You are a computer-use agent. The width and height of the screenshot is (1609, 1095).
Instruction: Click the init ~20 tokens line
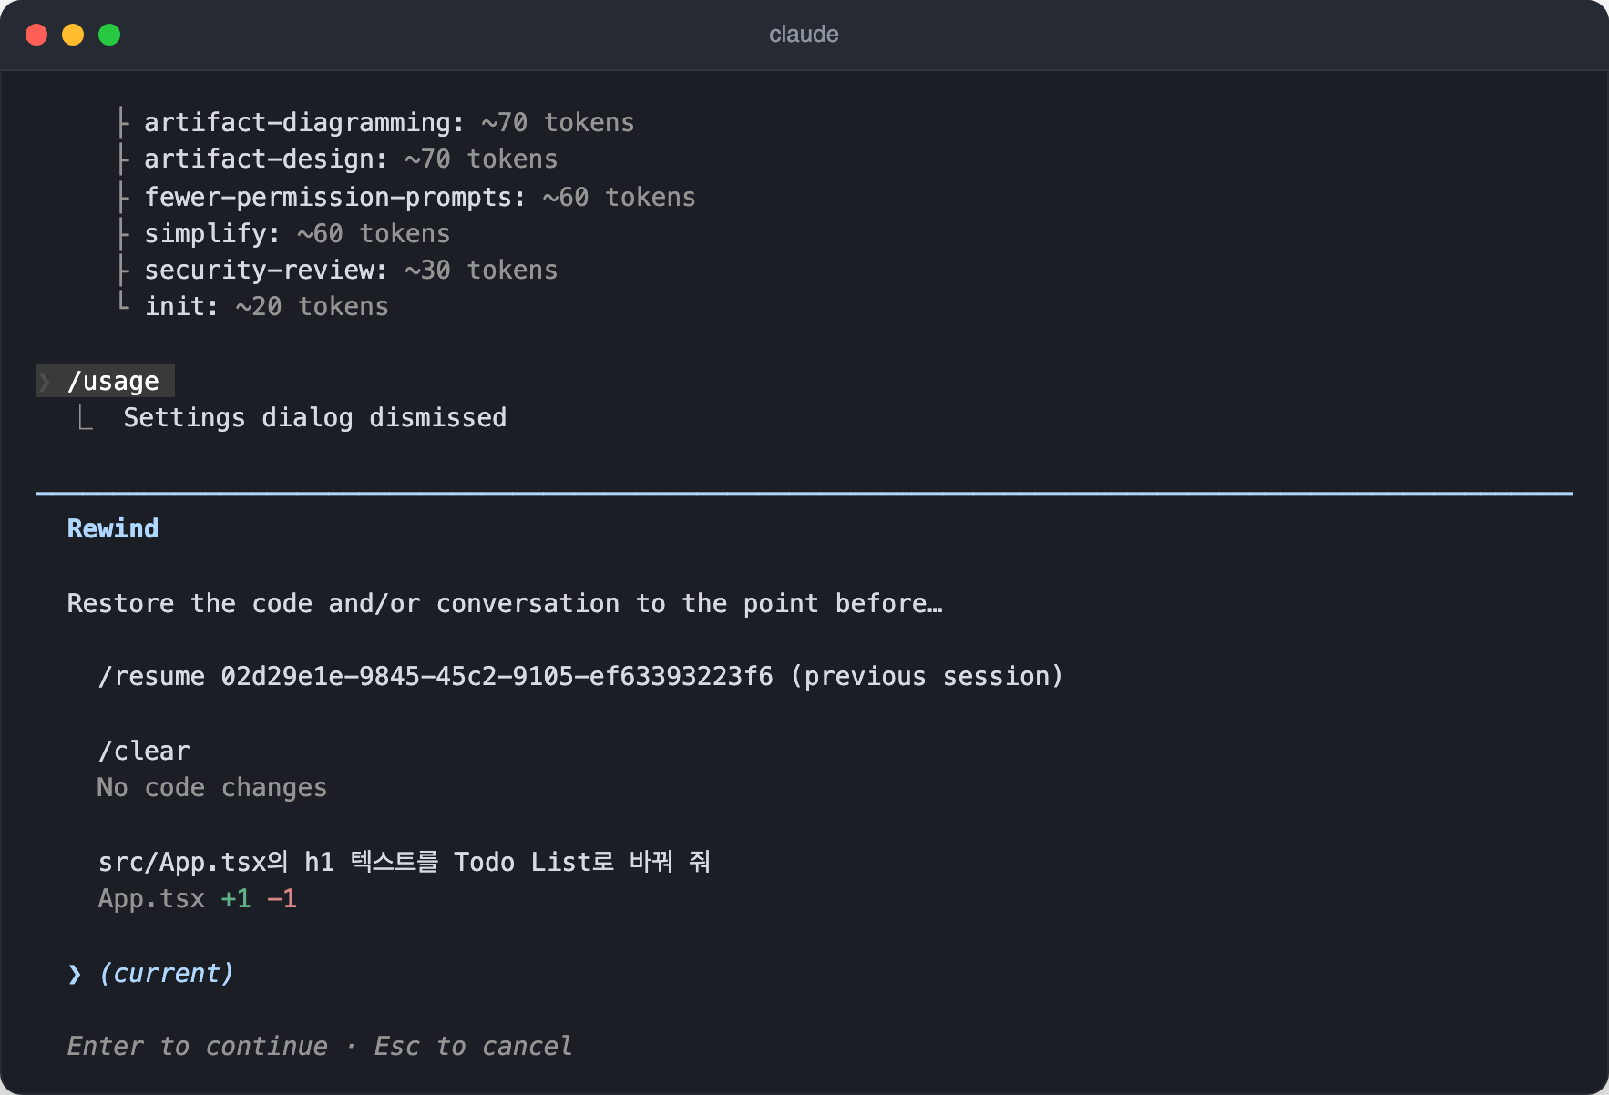click(266, 307)
